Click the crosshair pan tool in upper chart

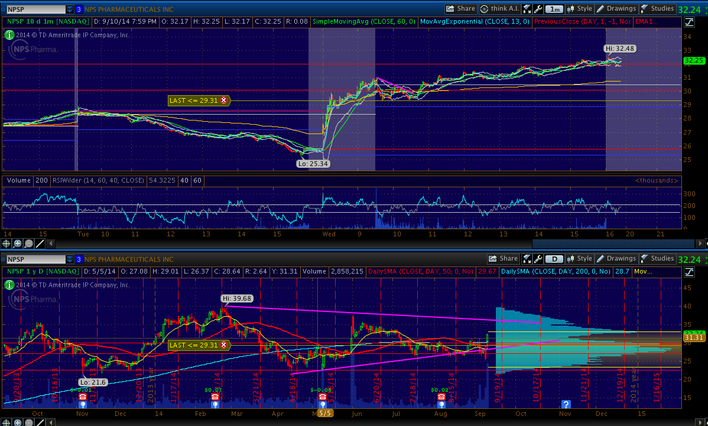click(7, 243)
